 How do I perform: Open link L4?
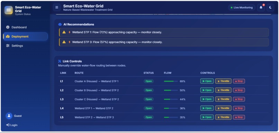tap(207, 108)
